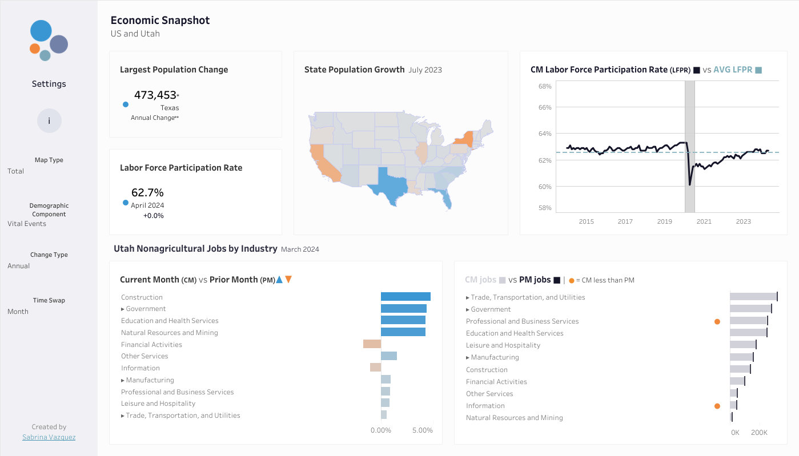
Task: Click the info "i" circle icon
Action: tap(49, 121)
